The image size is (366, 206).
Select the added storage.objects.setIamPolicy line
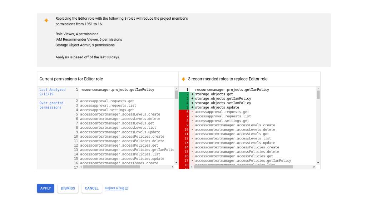click(223, 103)
